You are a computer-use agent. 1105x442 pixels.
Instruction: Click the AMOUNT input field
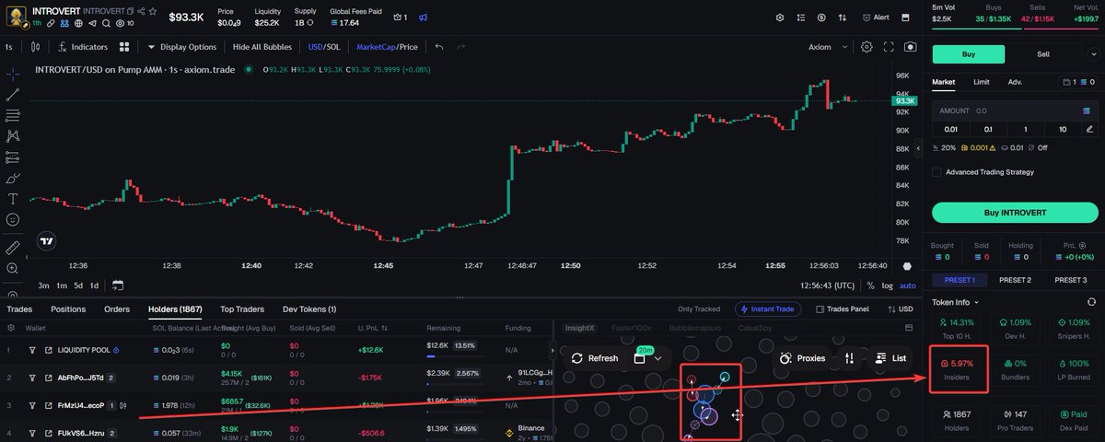point(1015,110)
